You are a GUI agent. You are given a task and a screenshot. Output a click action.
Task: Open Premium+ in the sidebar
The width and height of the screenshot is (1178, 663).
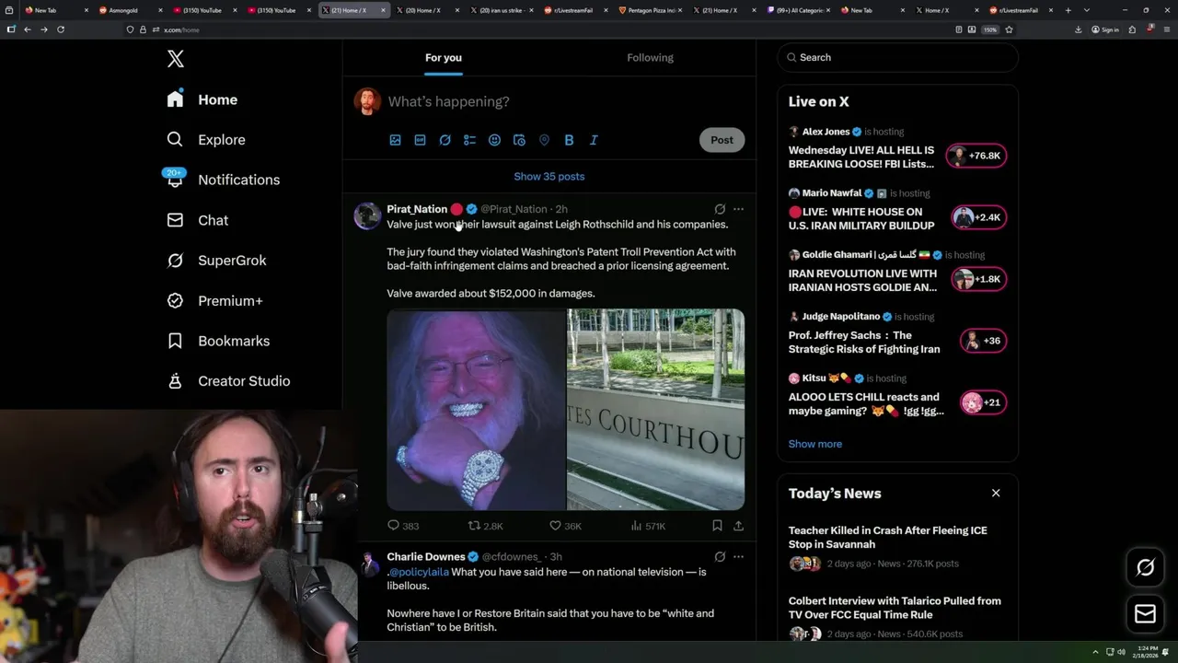(x=214, y=301)
